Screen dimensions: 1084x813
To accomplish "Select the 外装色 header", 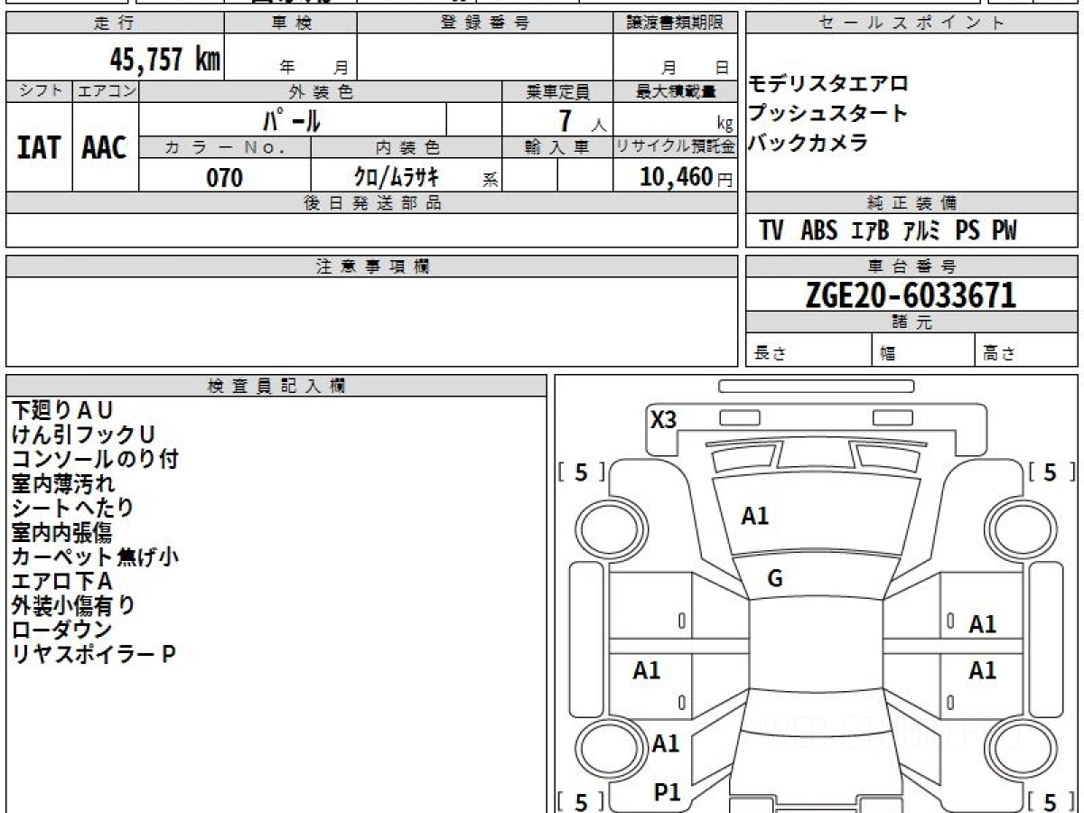I will pos(321,91).
